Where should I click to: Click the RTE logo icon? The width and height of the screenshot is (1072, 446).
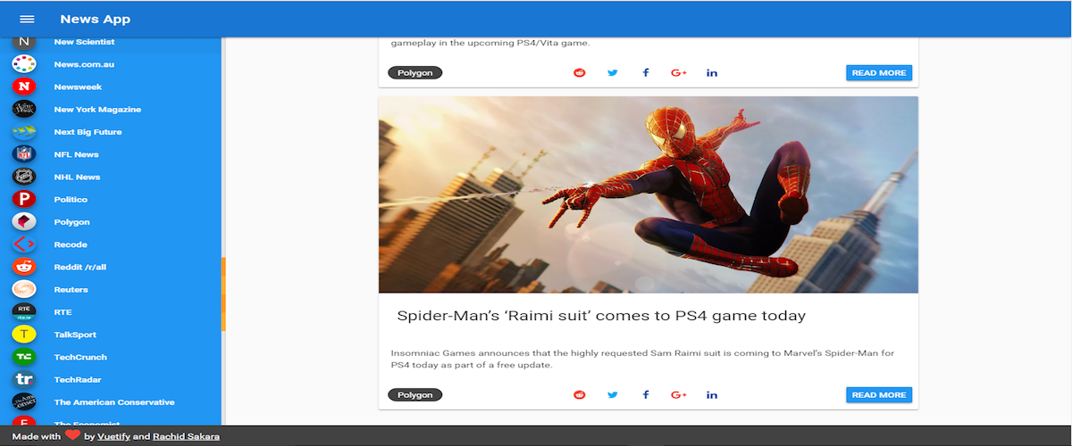[24, 312]
